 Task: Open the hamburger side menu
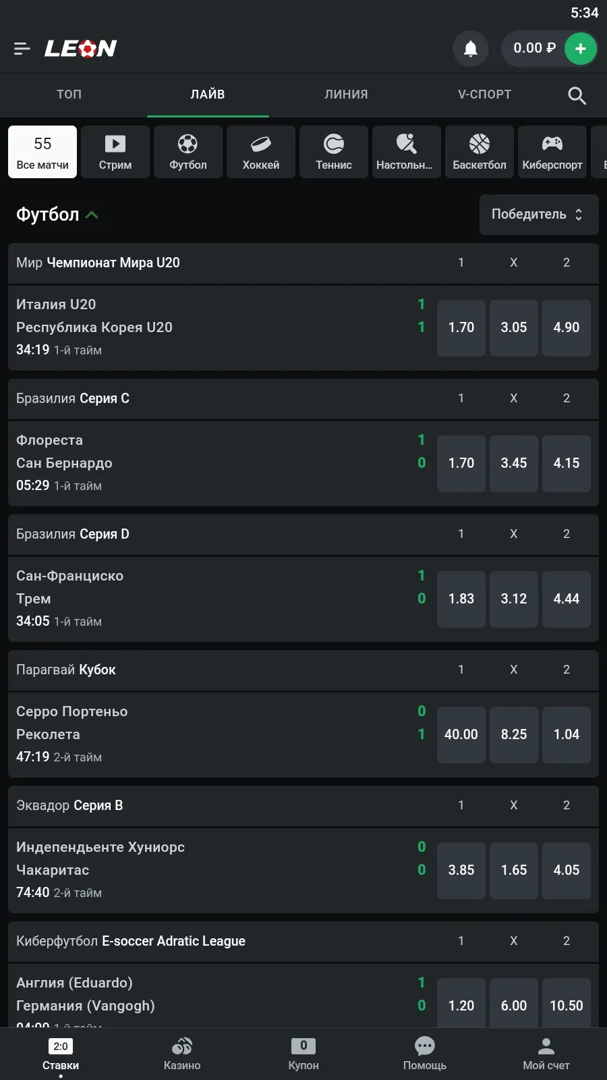[22, 49]
